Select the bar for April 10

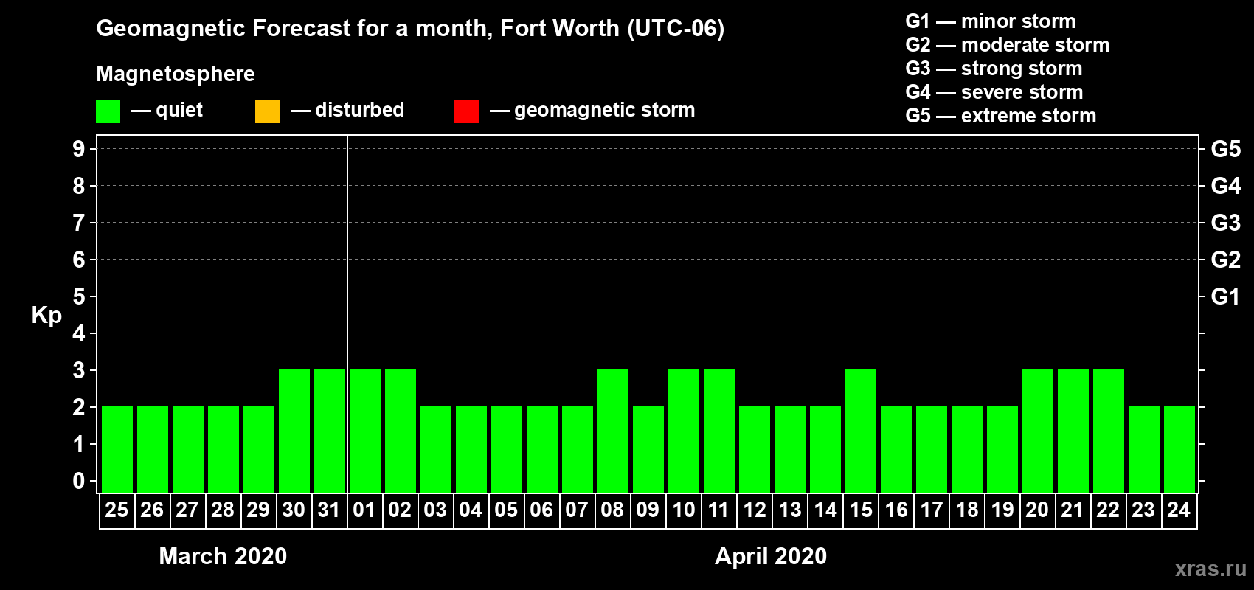click(x=684, y=431)
